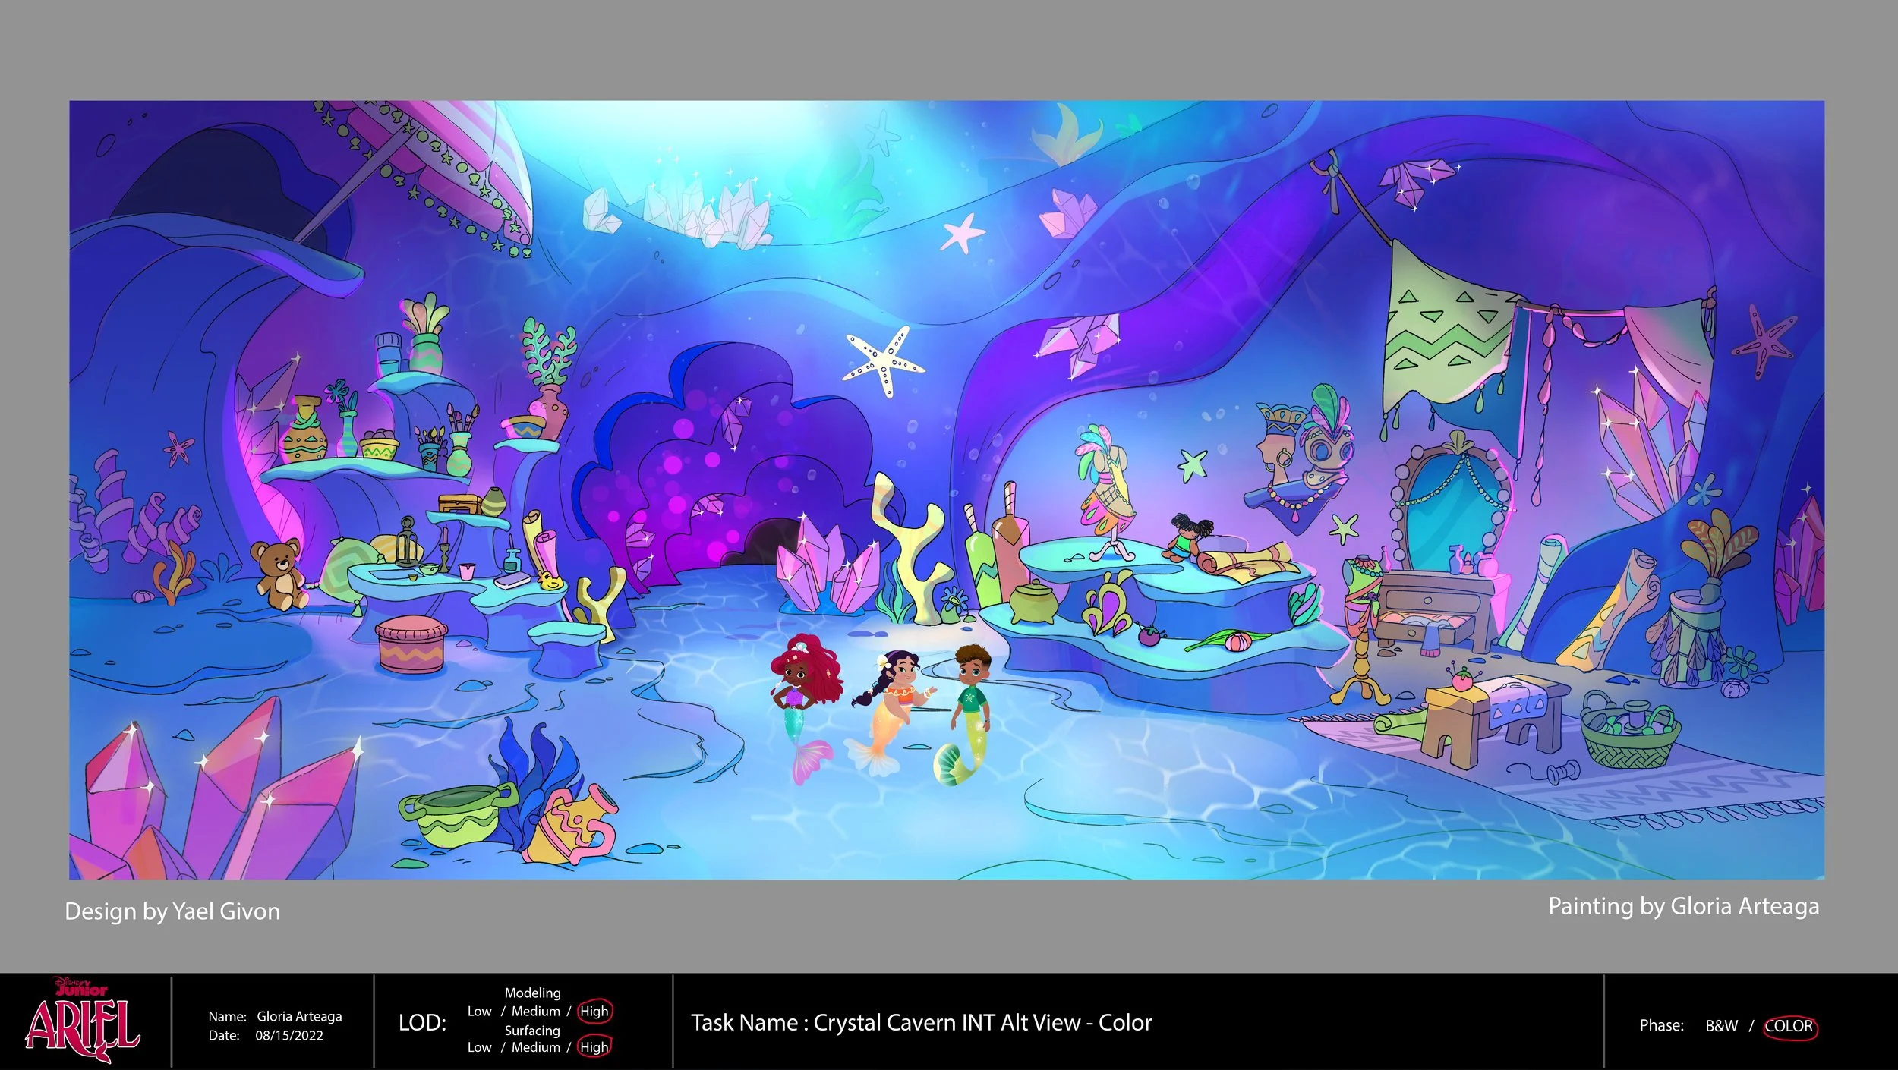Viewport: 1898px width, 1070px height.
Task: Click the Name Gloria Arteaga field
Action: point(298,1016)
